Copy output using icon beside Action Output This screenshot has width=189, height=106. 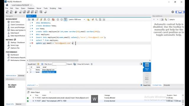click(28, 92)
